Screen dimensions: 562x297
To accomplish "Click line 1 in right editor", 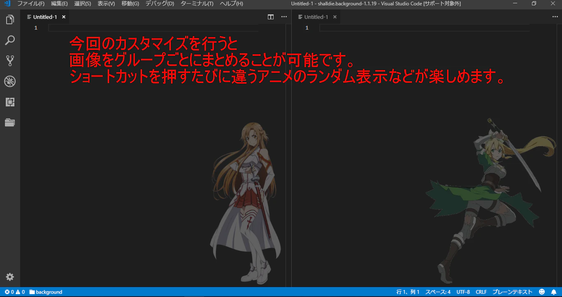I will pyautogui.click(x=424, y=28).
